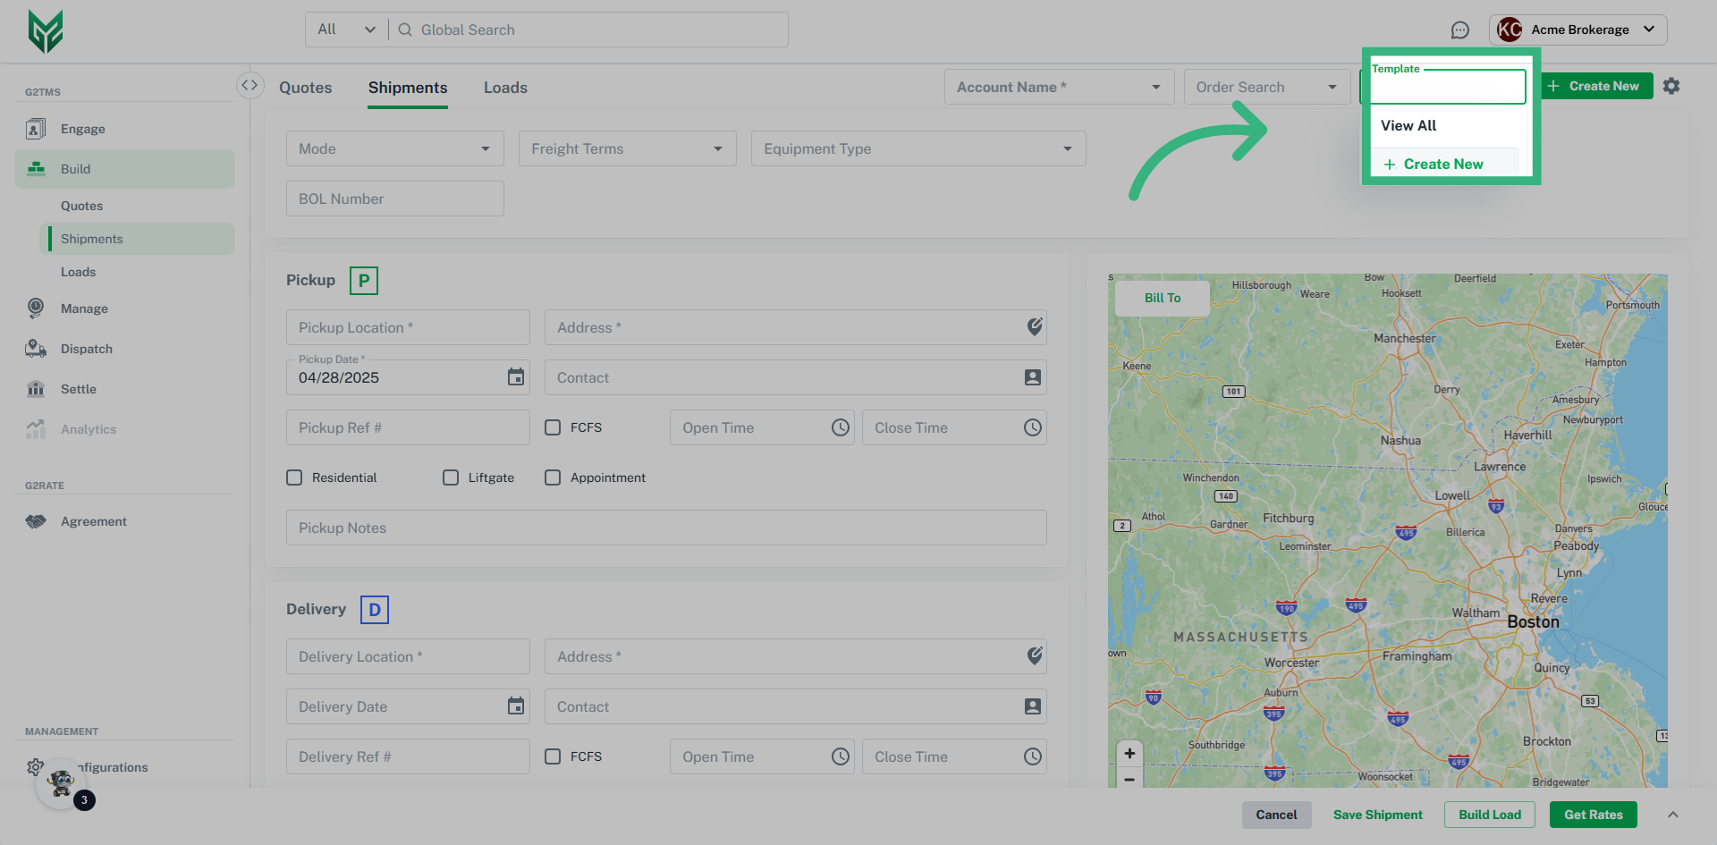Check the Residential option

click(x=294, y=477)
